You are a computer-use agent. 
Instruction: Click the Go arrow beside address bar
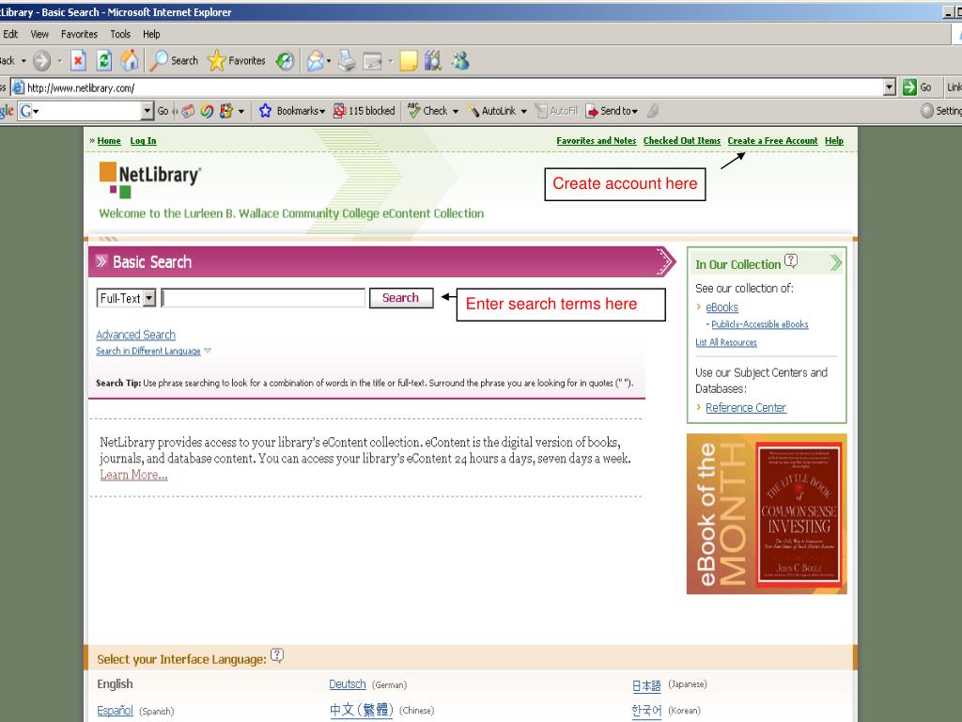(917, 87)
